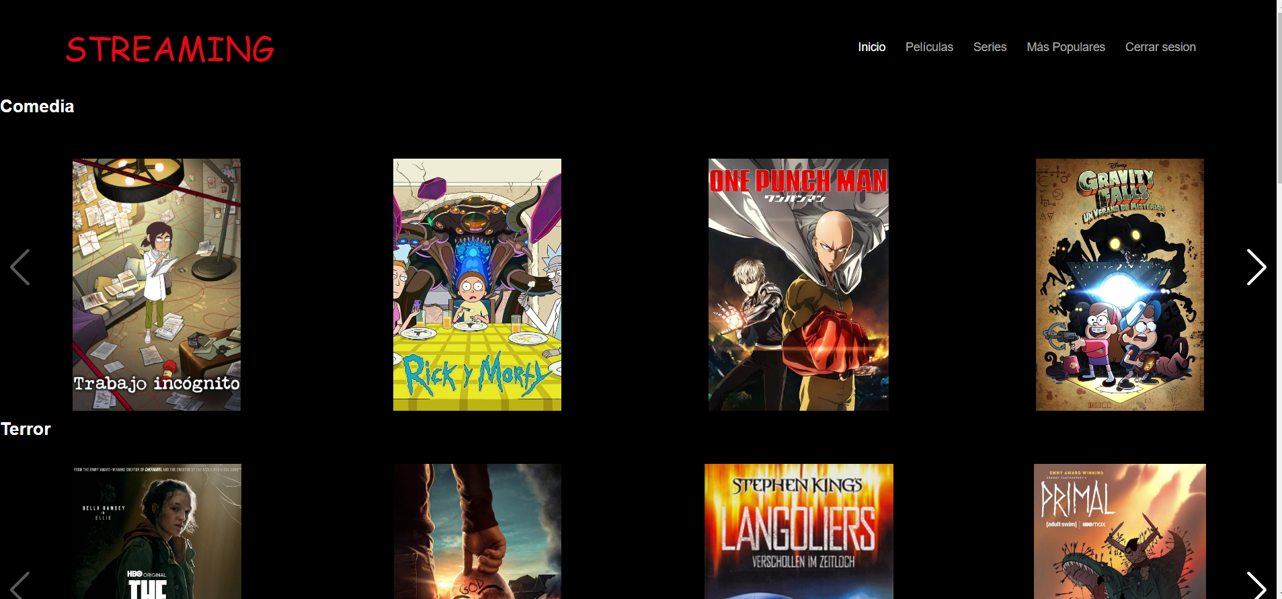The width and height of the screenshot is (1282, 599).
Task: Open the Series section
Action: click(990, 47)
